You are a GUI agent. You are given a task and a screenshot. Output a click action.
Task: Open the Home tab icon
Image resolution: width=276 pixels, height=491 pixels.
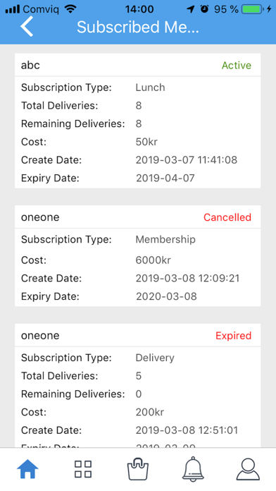click(x=27, y=468)
